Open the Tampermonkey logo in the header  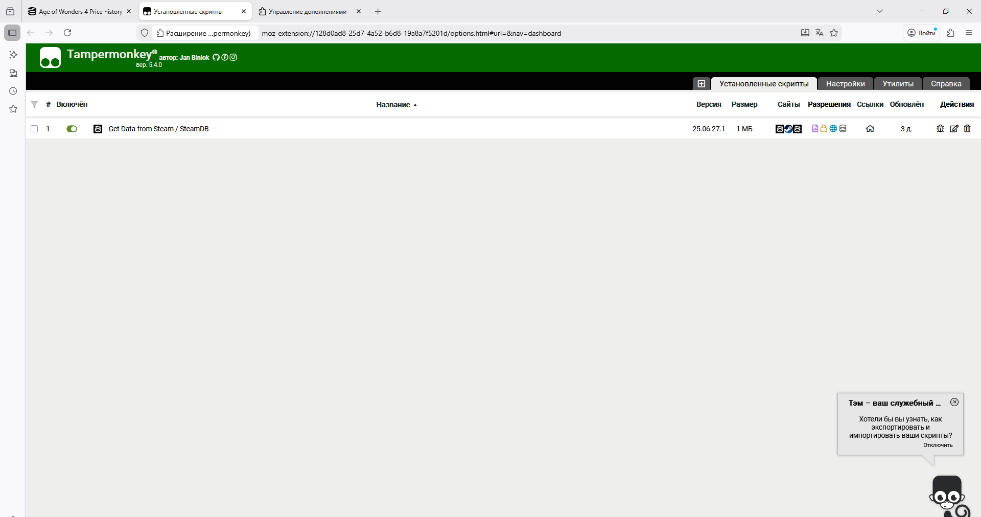pyautogui.click(x=50, y=58)
